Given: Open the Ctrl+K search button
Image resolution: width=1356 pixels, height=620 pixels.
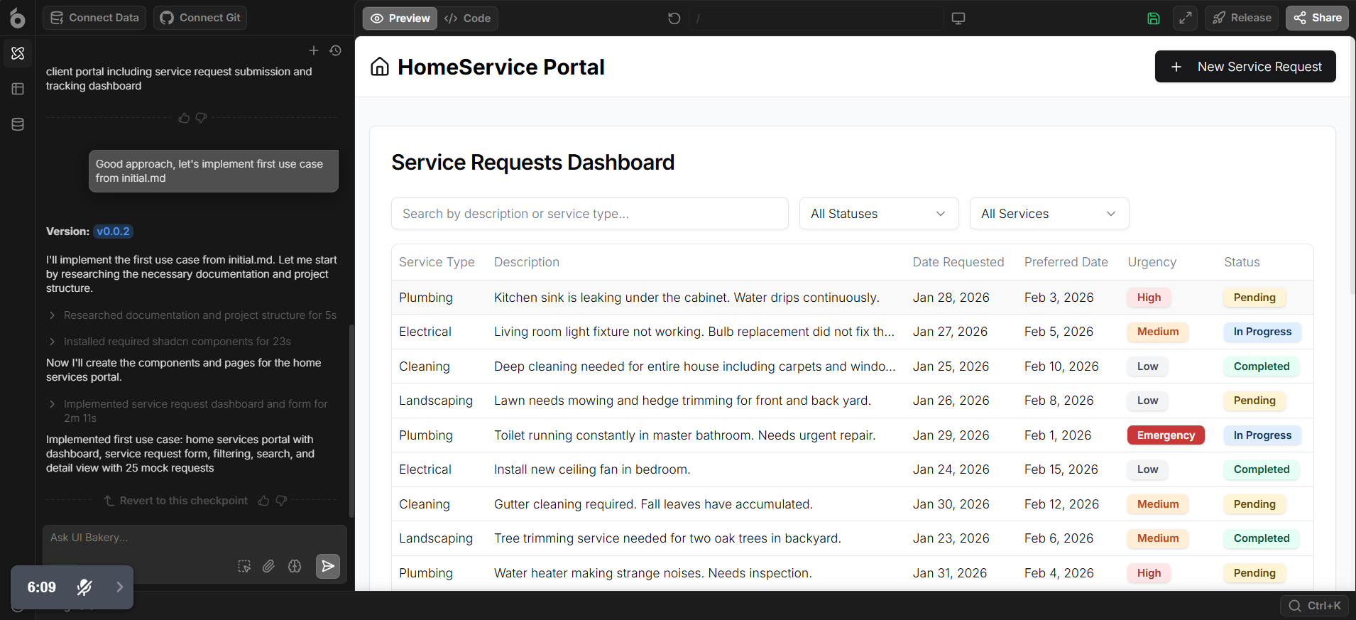Looking at the screenshot, I should point(1315,606).
